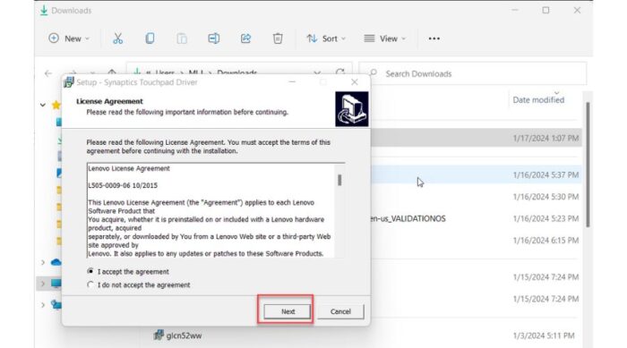This screenshot has height=348, width=627.
Task: Click the Setup title bar installer icon
Action: pos(69,82)
